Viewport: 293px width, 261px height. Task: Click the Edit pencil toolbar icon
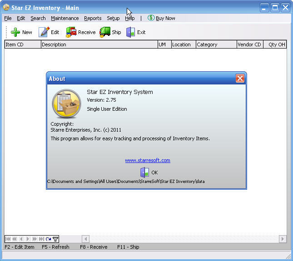pos(44,32)
